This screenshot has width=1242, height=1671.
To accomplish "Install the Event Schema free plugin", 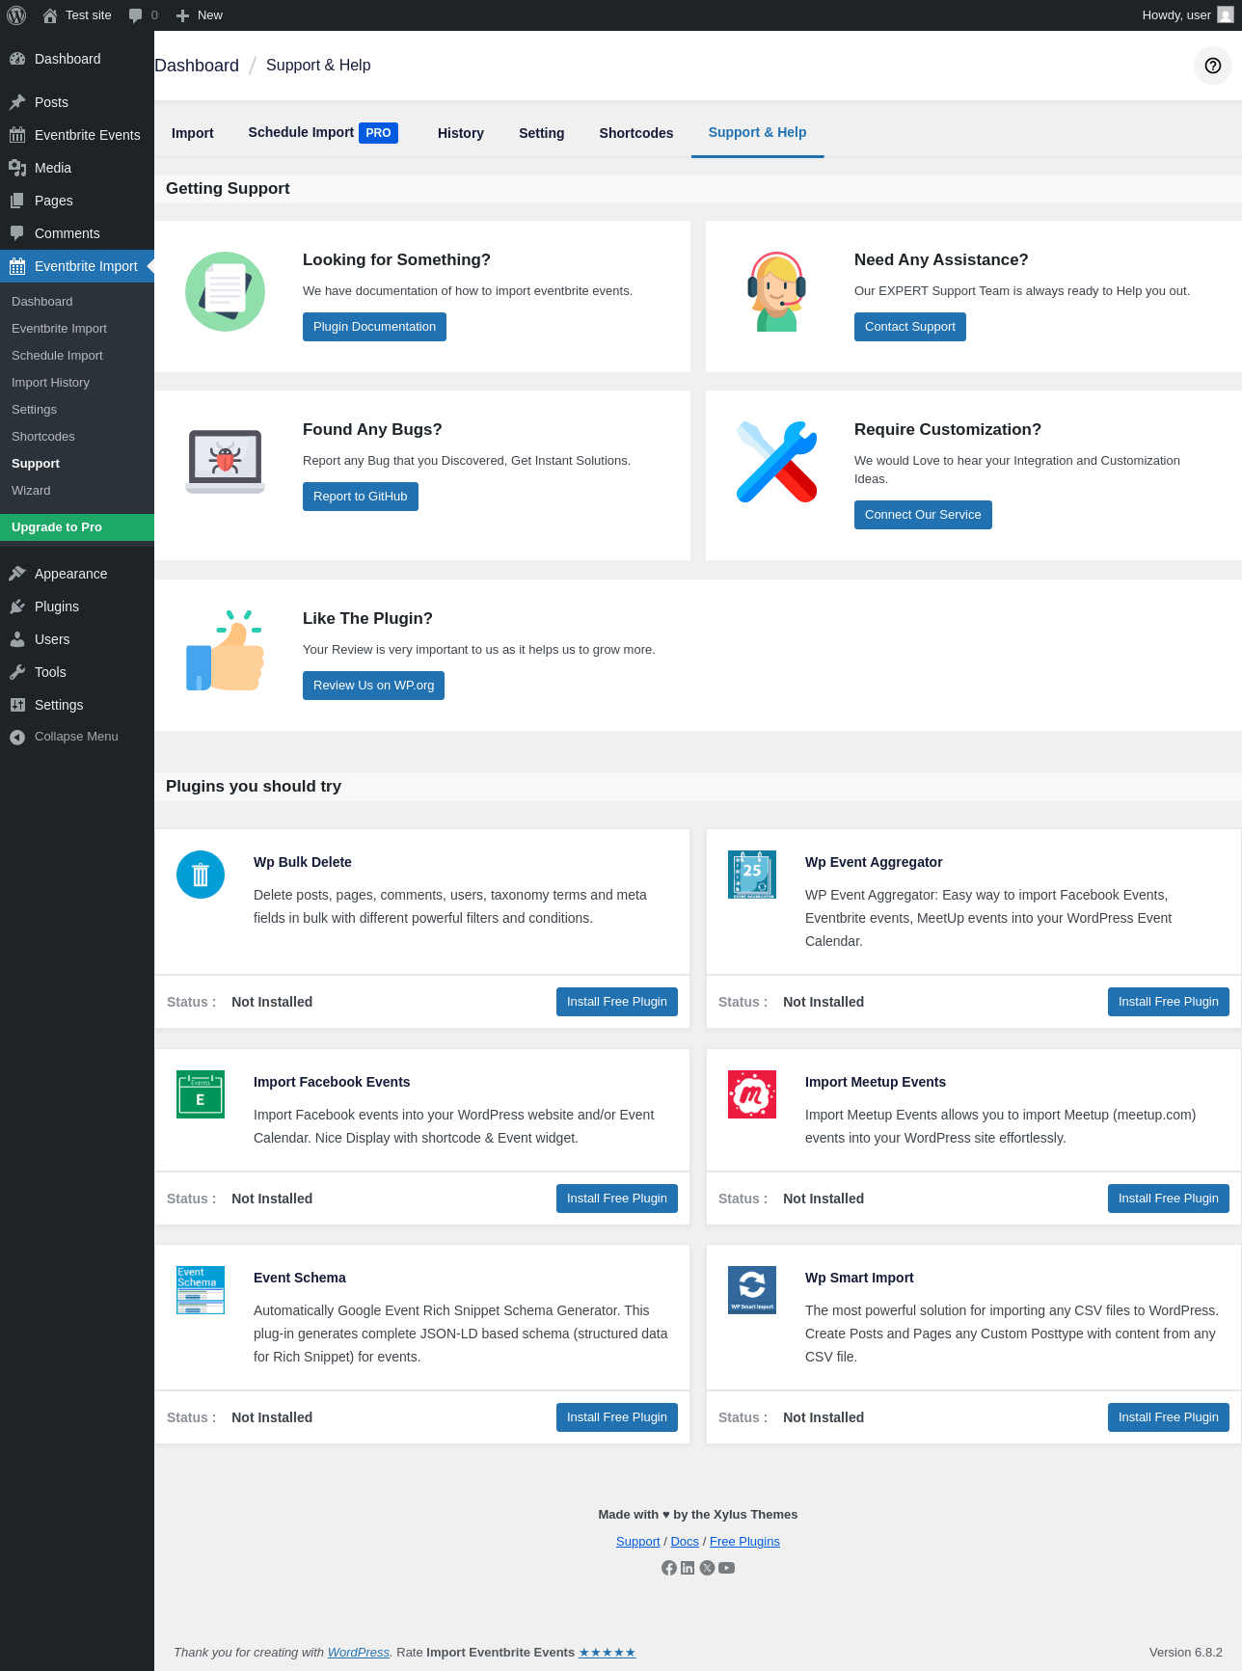I will pos(617,1417).
